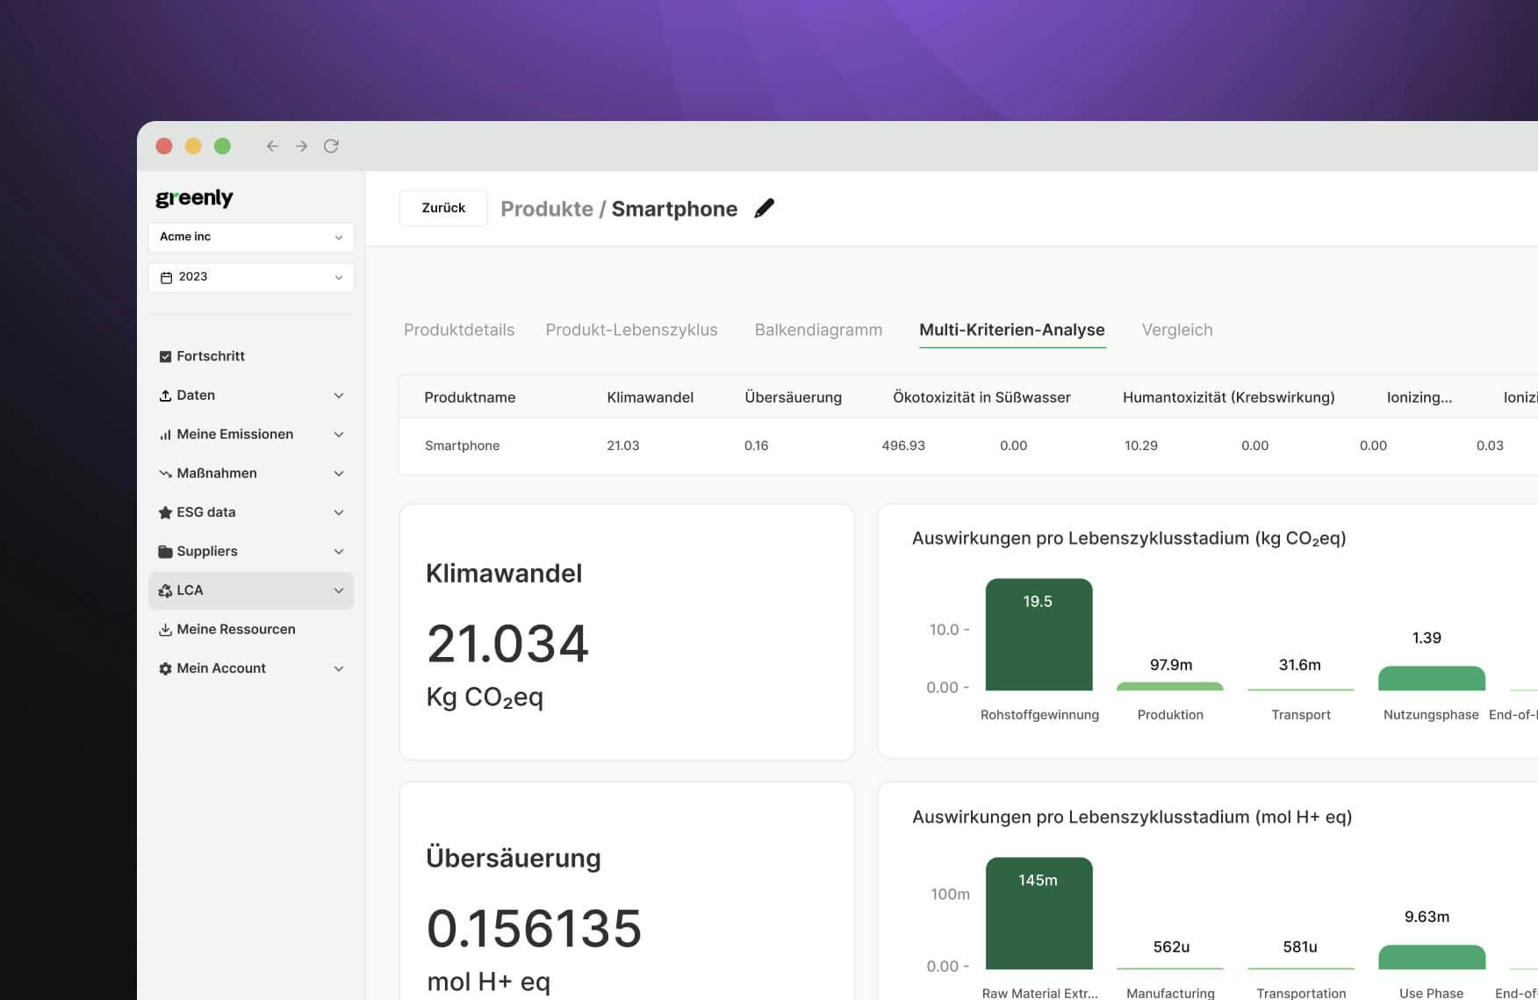The image size is (1538, 1000).
Task: Open the Acme inc company dropdown
Action: 251,237
